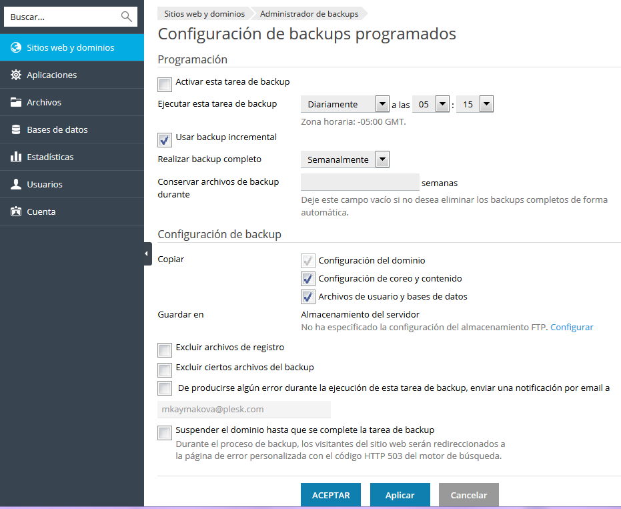Click the search magnifier icon
This screenshot has height=509, width=621.
[126, 17]
